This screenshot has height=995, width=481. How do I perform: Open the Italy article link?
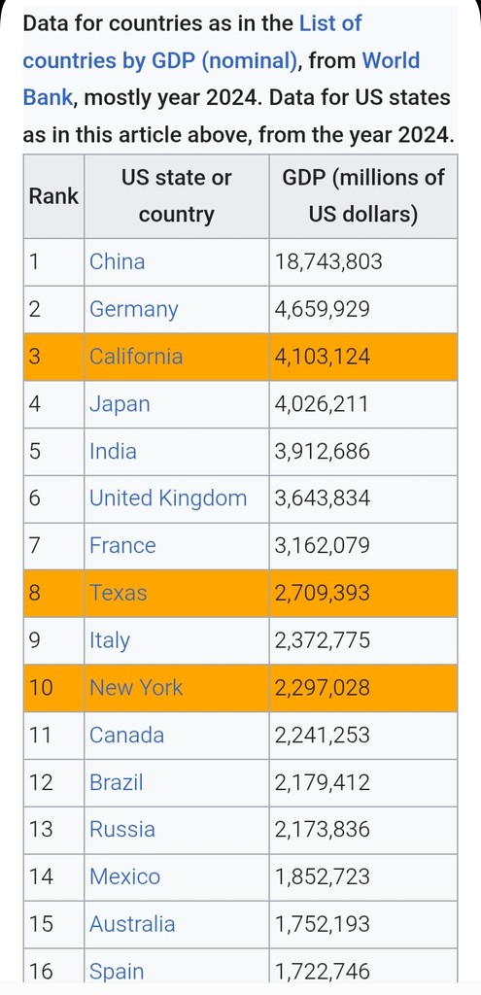pyautogui.click(x=110, y=640)
